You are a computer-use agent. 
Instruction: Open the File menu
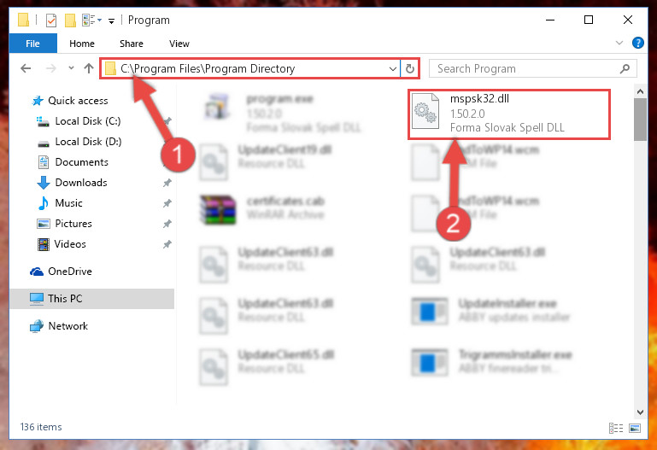(x=33, y=44)
